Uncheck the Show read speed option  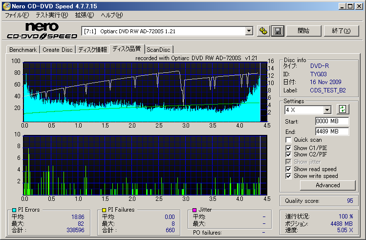click(x=288, y=169)
